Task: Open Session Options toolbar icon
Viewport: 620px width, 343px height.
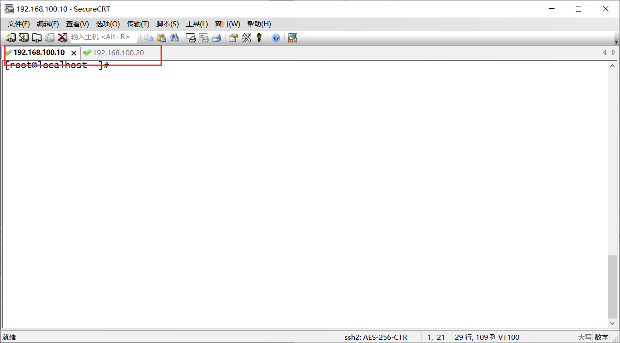Action: click(233, 38)
